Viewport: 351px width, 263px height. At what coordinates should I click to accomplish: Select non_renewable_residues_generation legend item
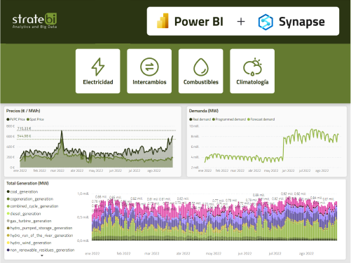pyautogui.click(x=41, y=250)
